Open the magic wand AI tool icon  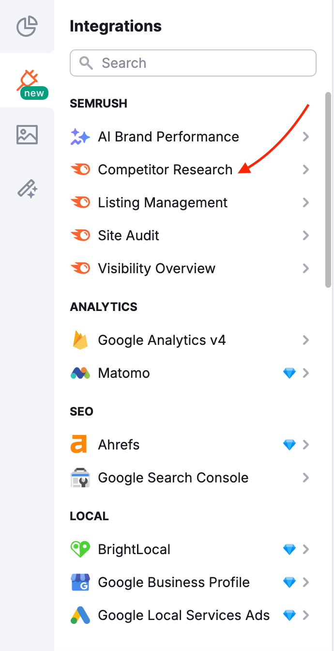coord(27,189)
